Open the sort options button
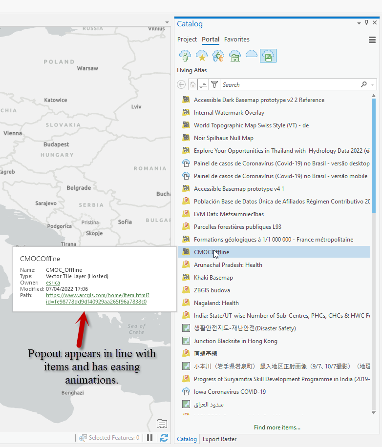 203,85
